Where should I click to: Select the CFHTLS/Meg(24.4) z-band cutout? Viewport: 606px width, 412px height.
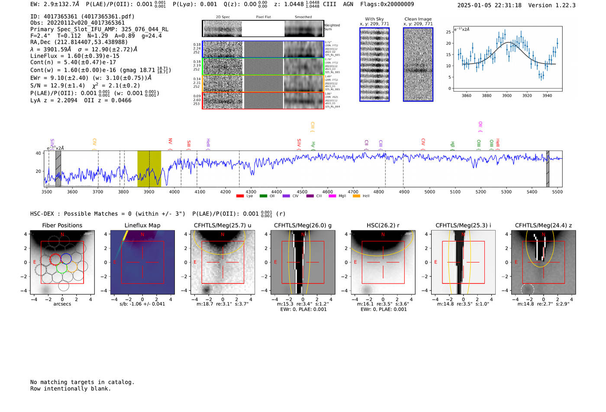[543, 262]
